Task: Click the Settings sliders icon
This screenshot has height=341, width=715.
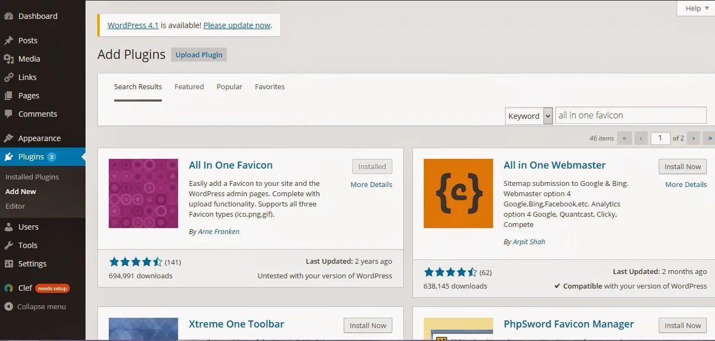Action: [9, 264]
